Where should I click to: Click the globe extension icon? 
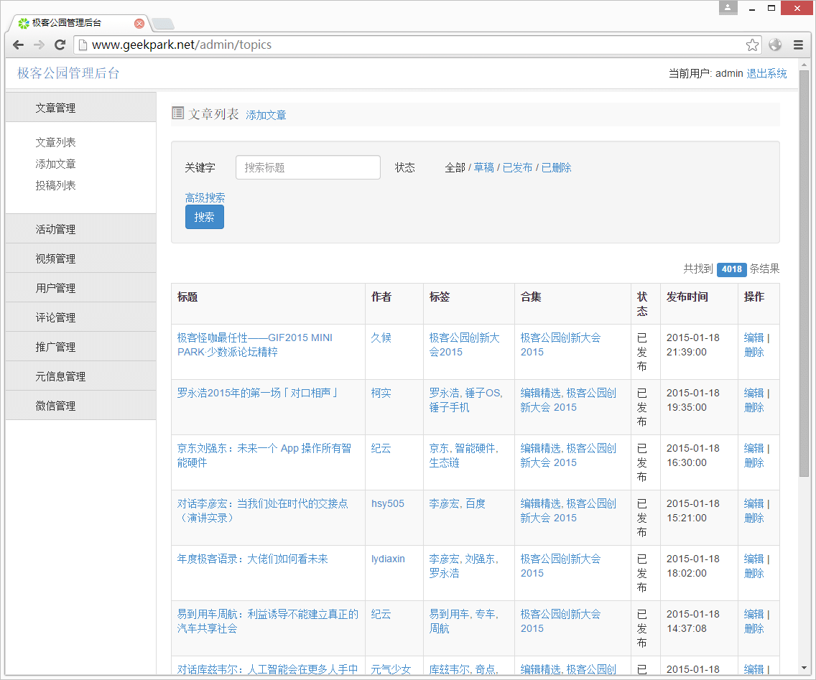click(775, 45)
